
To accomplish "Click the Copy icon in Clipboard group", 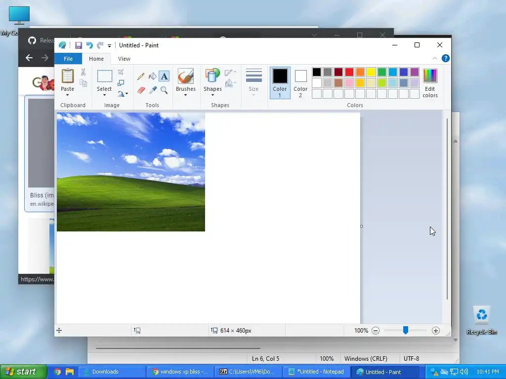I will point(83,83).
